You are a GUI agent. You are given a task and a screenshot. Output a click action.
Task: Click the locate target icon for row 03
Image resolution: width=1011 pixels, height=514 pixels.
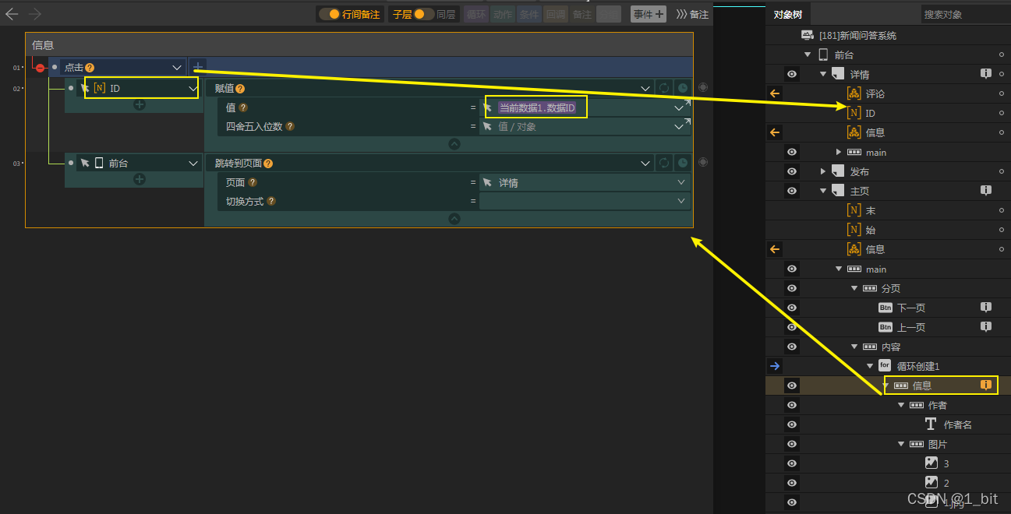(703, 162)
